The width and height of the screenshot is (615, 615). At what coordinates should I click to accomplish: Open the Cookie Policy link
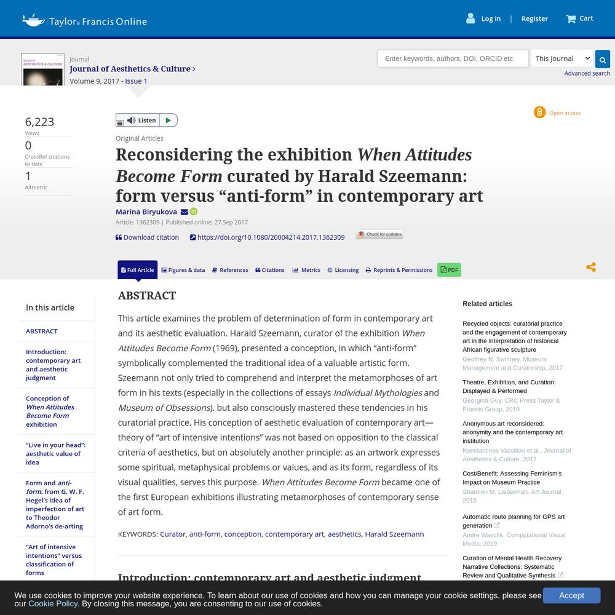tap(54, 604)
